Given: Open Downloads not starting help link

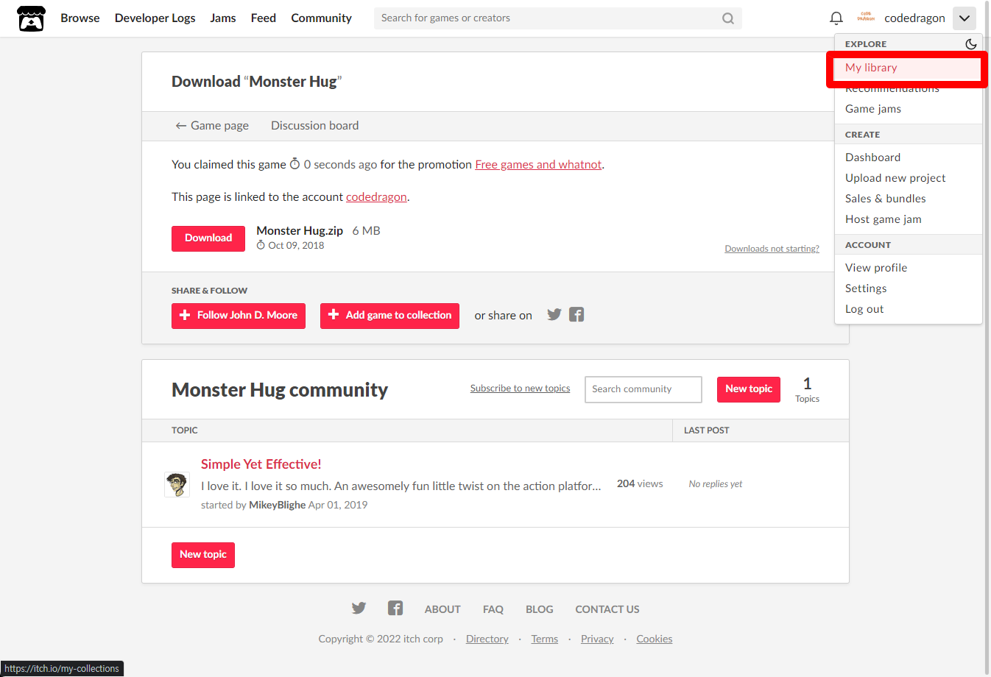Looking at the screenshot, I should pos(772,249).
